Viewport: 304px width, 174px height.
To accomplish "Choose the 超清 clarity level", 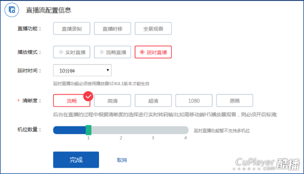I will coord(153,101).
